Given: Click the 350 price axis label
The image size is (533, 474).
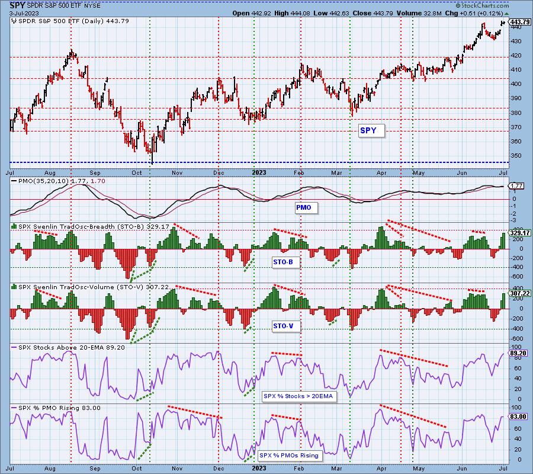Looking at the screenshot, I should click(x=515, y=156).
